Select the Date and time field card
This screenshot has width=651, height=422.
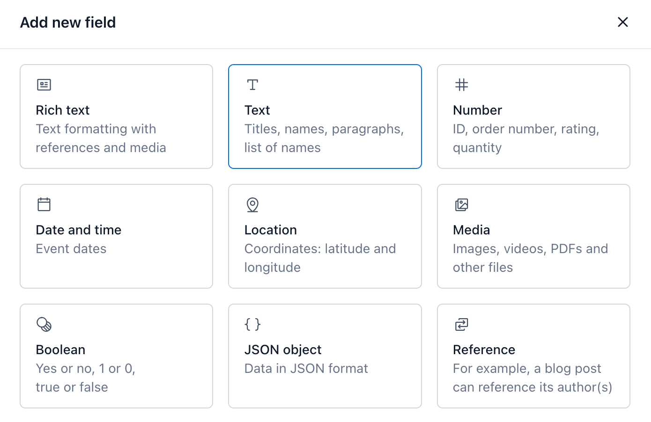pyautogui.click(x=116, y=236)
